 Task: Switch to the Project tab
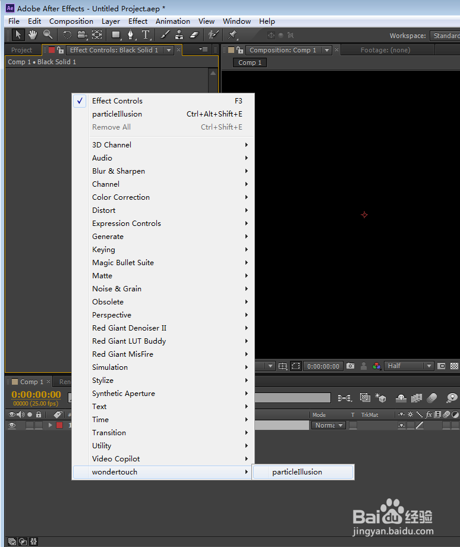(21, 50)
